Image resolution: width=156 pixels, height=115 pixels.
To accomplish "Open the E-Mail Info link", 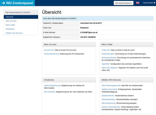I will point(106,50).
